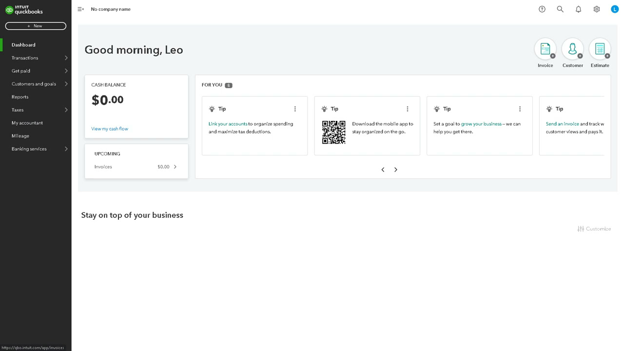The image size is (624, 351).
Task: Click Stay on top of your business heading
Action: coord(132,215)
